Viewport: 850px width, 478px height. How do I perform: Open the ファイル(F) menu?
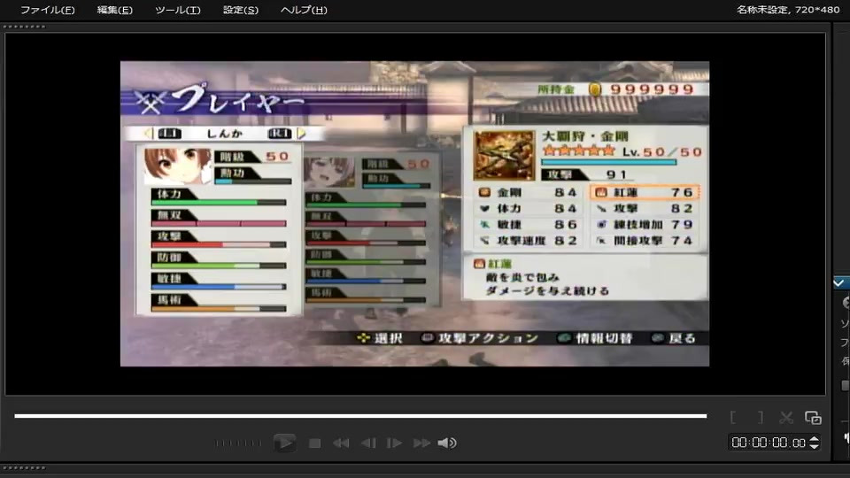pos(48,10)
